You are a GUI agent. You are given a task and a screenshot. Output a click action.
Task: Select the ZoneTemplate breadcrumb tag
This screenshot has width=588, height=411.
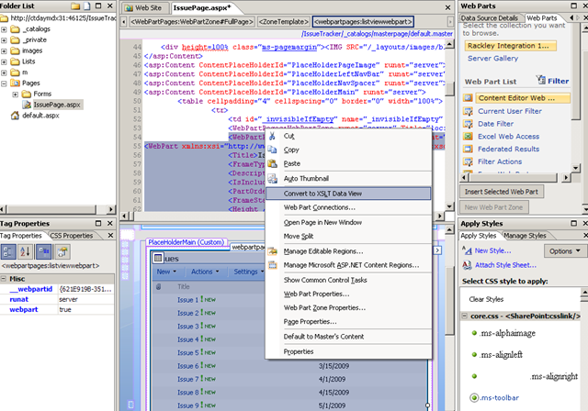click(x=283, y=22)
